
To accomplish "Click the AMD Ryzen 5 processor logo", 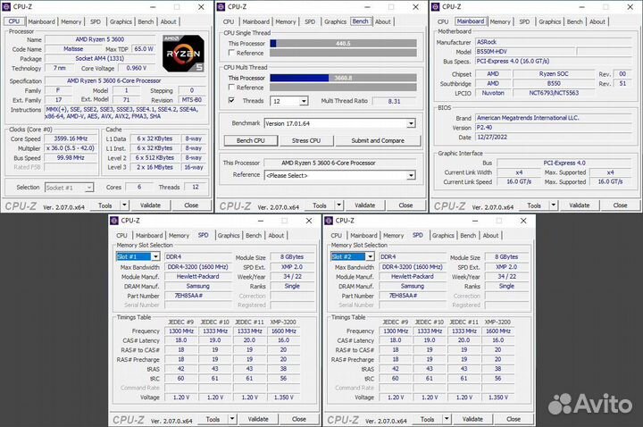I will pos(183,54).
